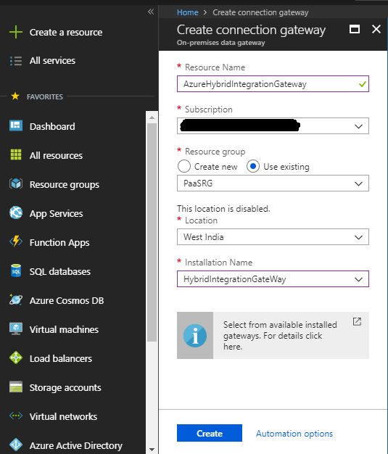The height and width of the screenshot is (454, 388).
Task: Open the All services list icon
Action: click(16, 61)
